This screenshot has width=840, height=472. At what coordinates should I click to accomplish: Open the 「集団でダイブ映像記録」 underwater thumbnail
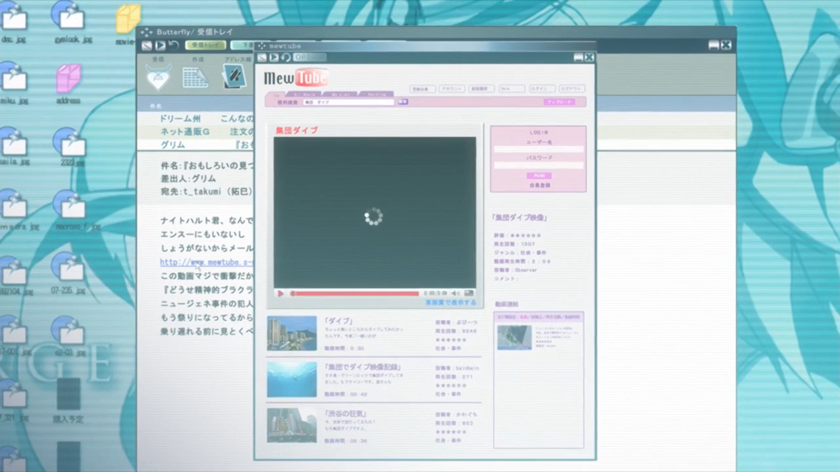292,379
